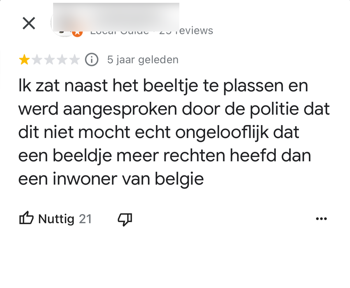Click the '5 jaar geleden' timestamp
The height and width of the screenshot is (288, 350).
point(143,60)
